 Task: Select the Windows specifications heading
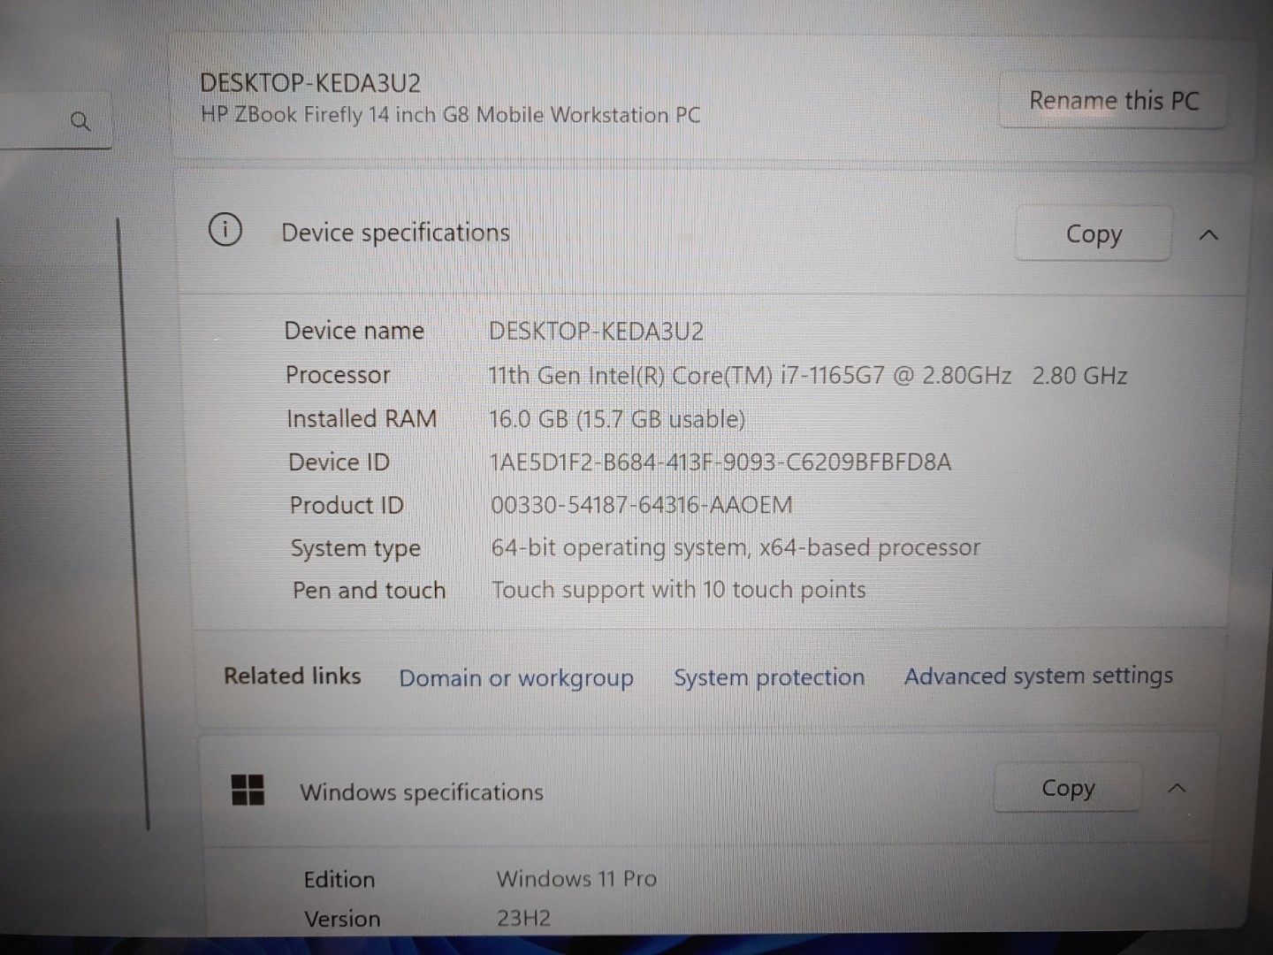pyautogui.click(x=422, y=792)
